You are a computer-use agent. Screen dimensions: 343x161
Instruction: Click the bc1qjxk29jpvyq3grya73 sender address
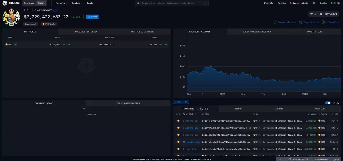[226, 121]
